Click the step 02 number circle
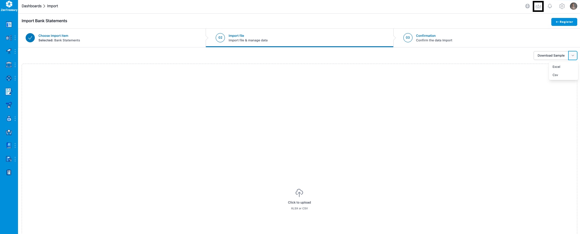The image size is (580, 234). pos(220,38)
